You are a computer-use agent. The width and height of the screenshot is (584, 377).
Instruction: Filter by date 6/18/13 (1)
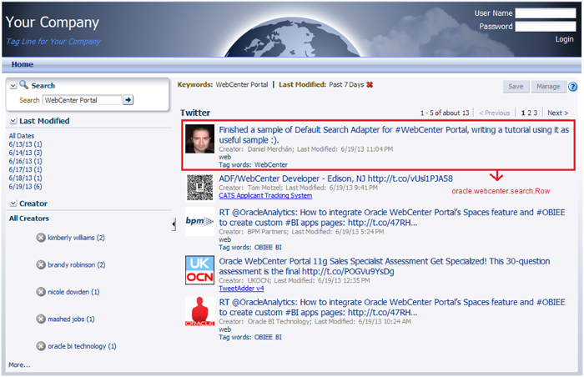coord(25,178)
